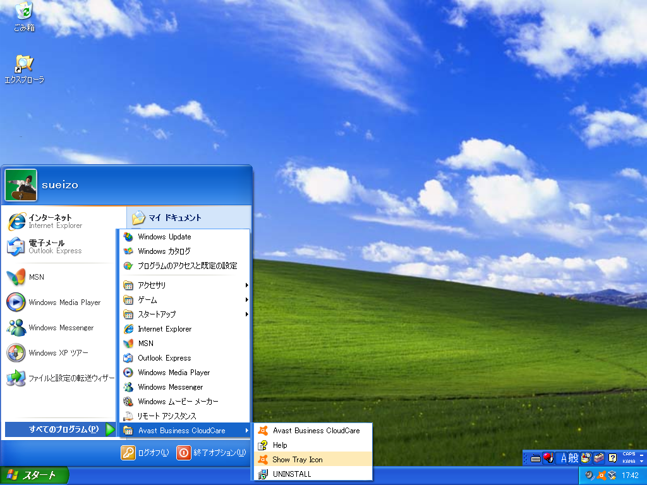The image size is (647, 485).
Task: Expand the スタートアップ submenu
Action: coord(184,314)
